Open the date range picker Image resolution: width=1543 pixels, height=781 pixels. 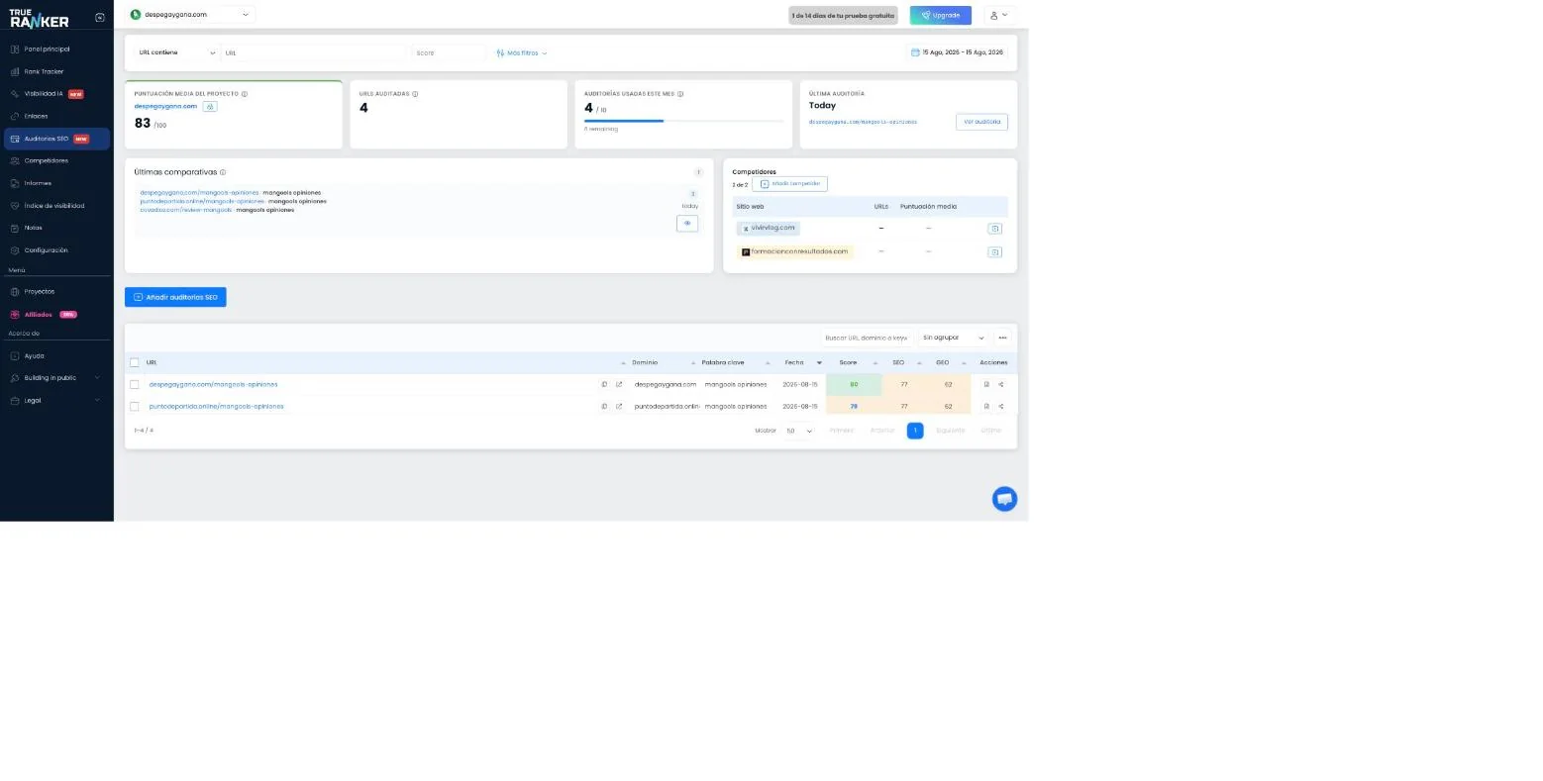[x=957, y=52]
